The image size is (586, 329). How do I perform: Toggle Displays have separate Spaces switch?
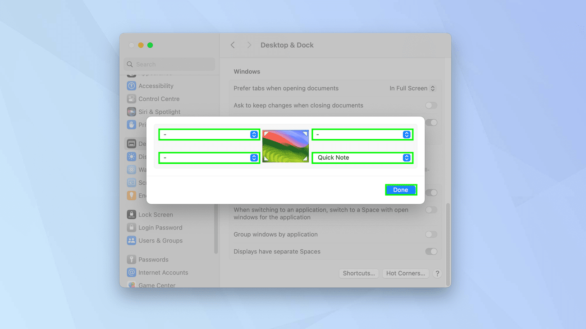pyautogui.click(x=431, y=252)
